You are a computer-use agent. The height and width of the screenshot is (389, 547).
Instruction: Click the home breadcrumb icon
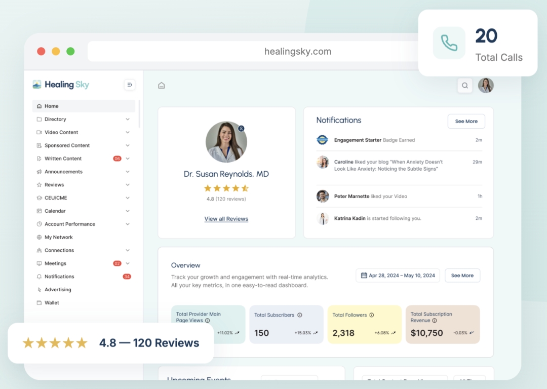coord(162,86)
